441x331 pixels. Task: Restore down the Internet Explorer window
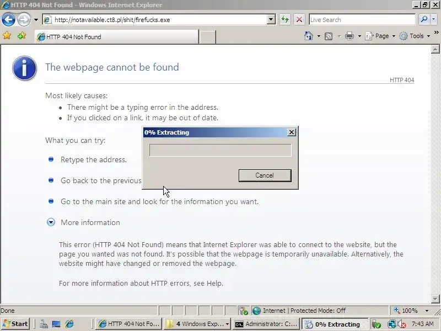point(425,5)
